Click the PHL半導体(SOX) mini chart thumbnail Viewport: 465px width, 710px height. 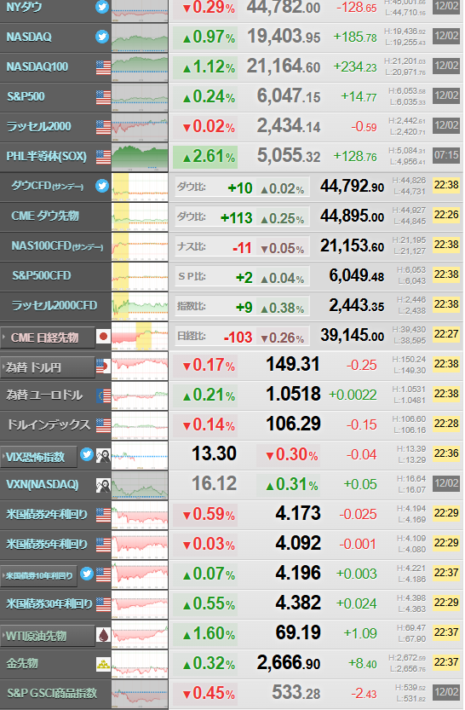tap(140, 157)
